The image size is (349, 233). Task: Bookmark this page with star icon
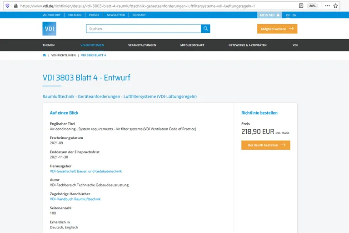pyautogui.click(x=335, y=6)
